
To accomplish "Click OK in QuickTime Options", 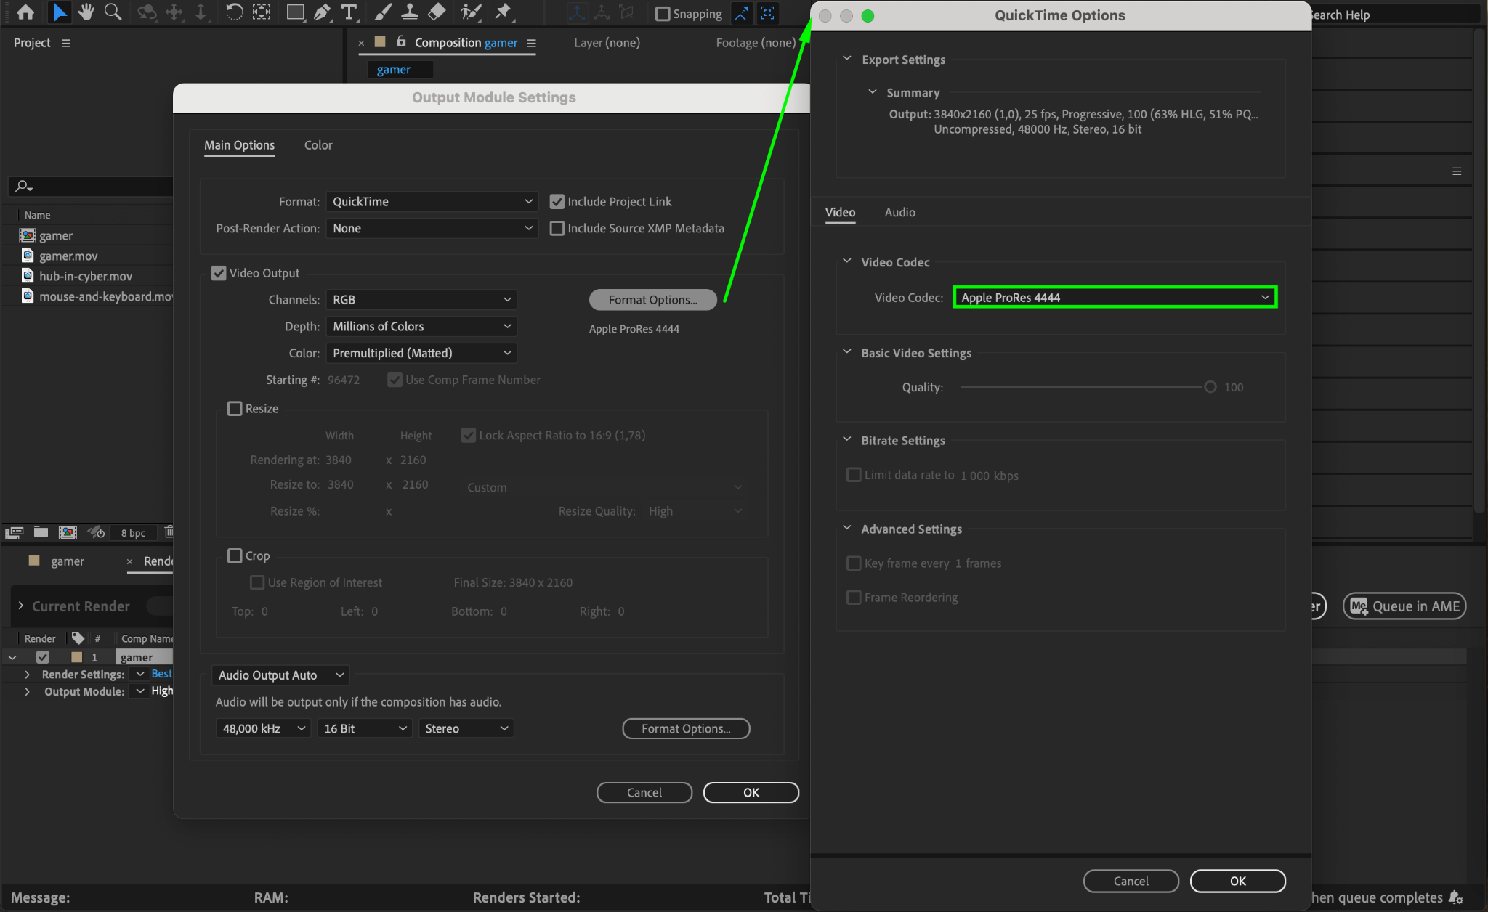I will (x=1237, y=881).
